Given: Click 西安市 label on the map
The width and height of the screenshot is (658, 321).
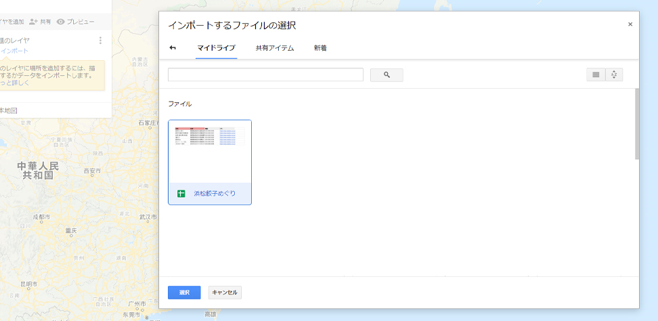Looking at the screenshot, I should [92, 171].
